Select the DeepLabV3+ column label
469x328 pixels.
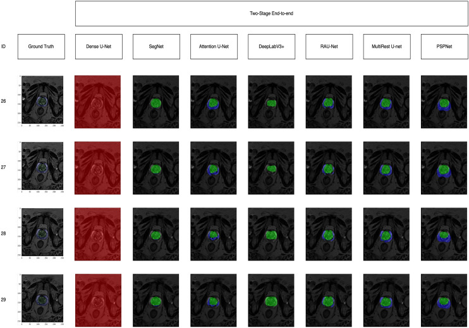coord(272,47)
